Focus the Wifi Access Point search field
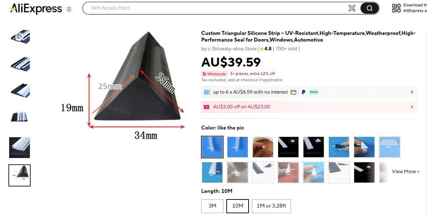Image resolution: width=427 pixels, height=221 pixels. (x=215, y=8)
